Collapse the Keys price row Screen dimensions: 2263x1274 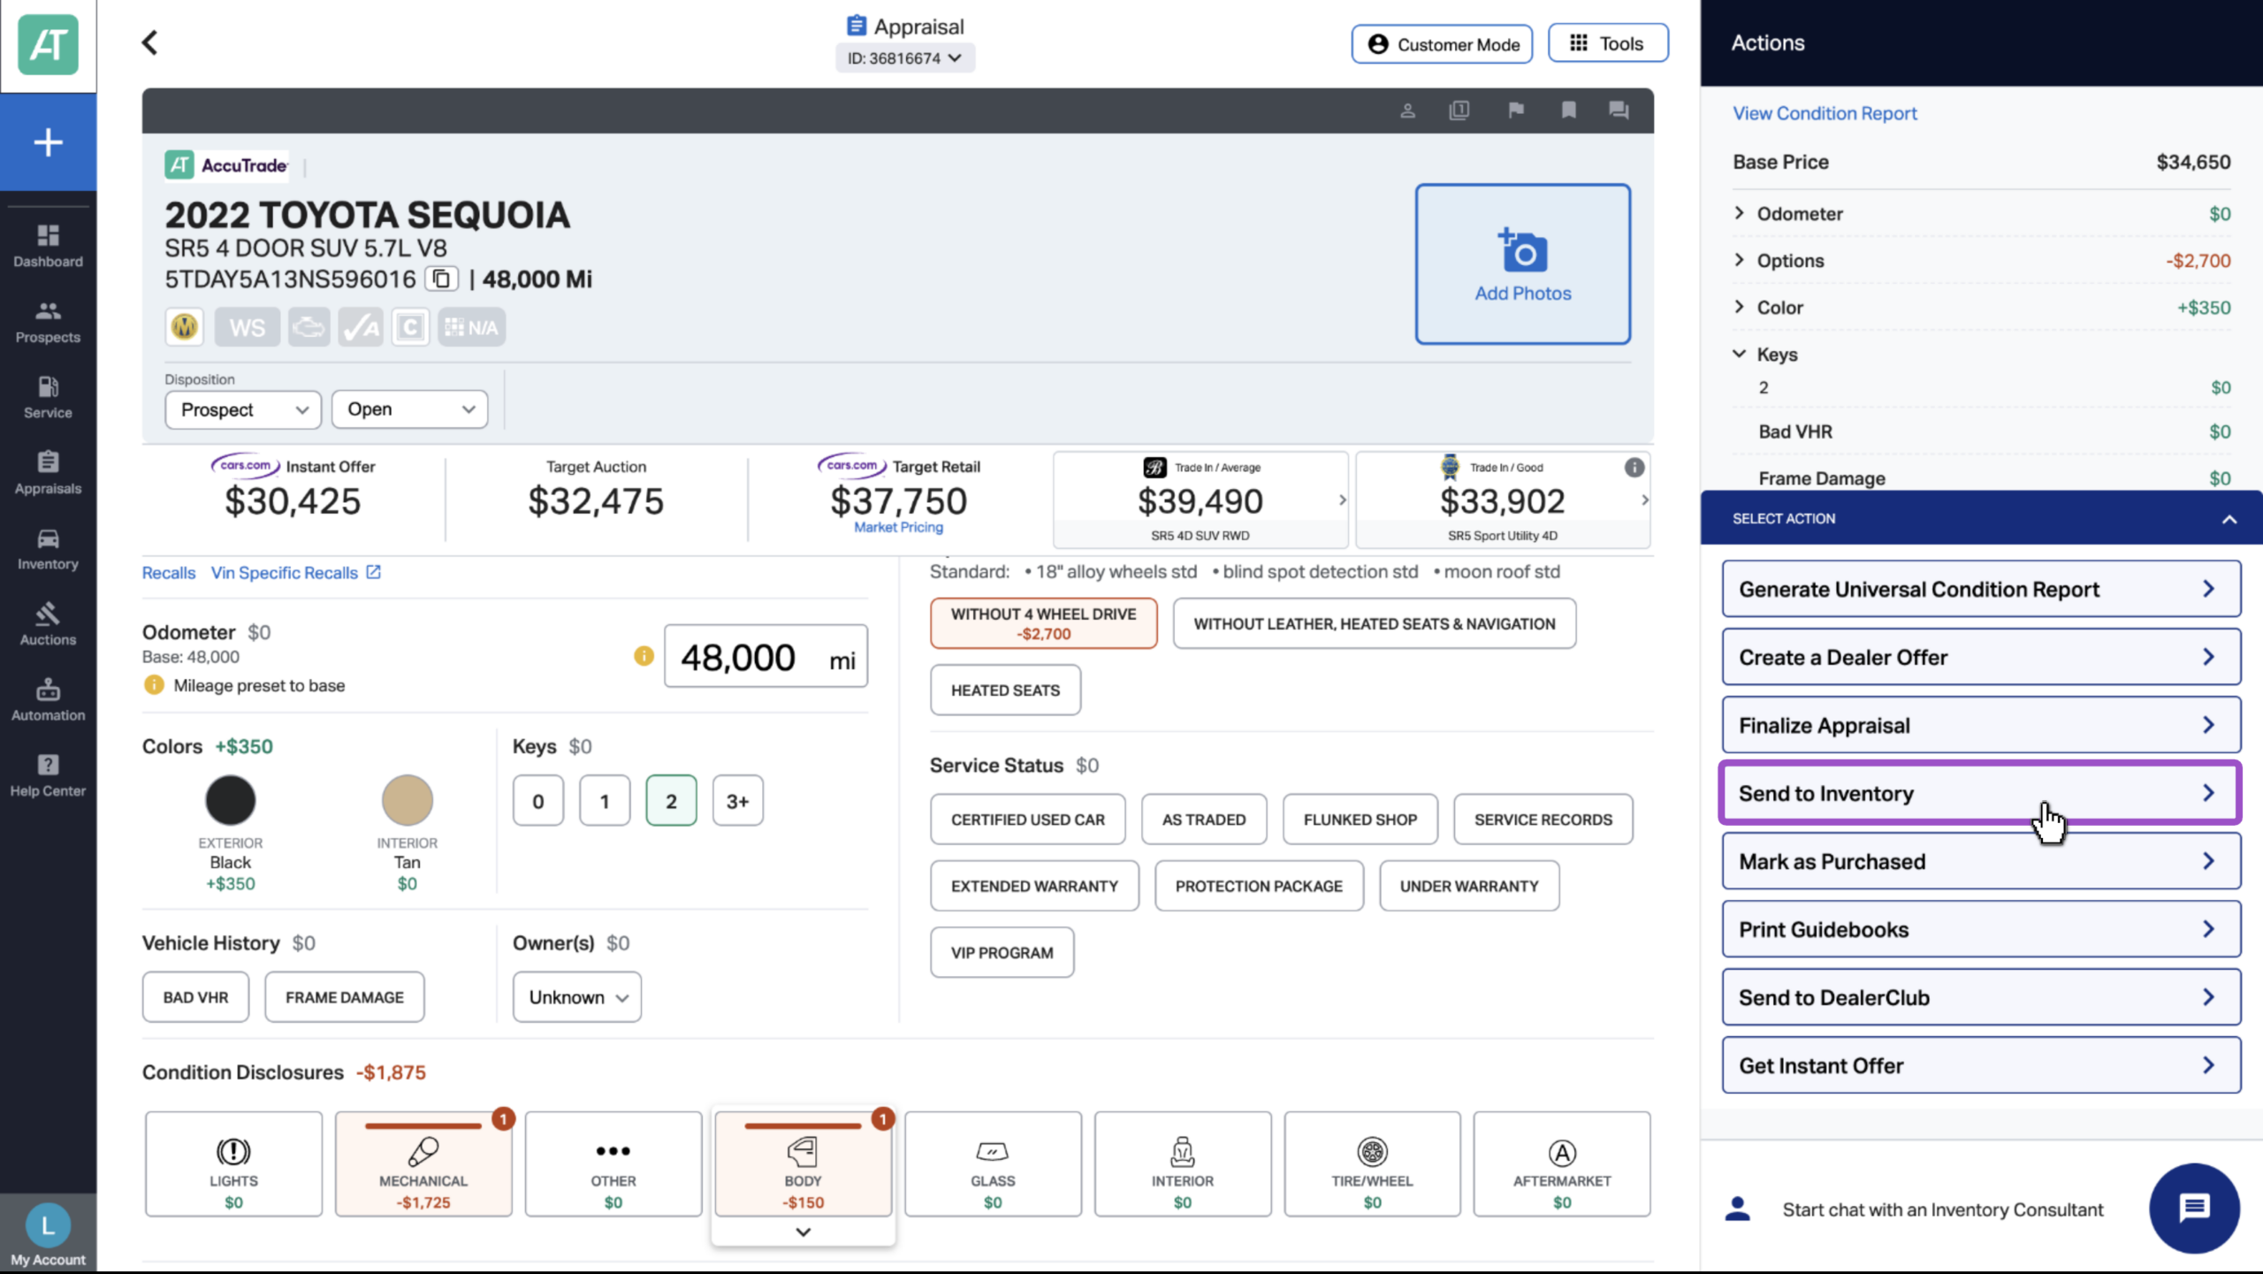point(1981,355)
